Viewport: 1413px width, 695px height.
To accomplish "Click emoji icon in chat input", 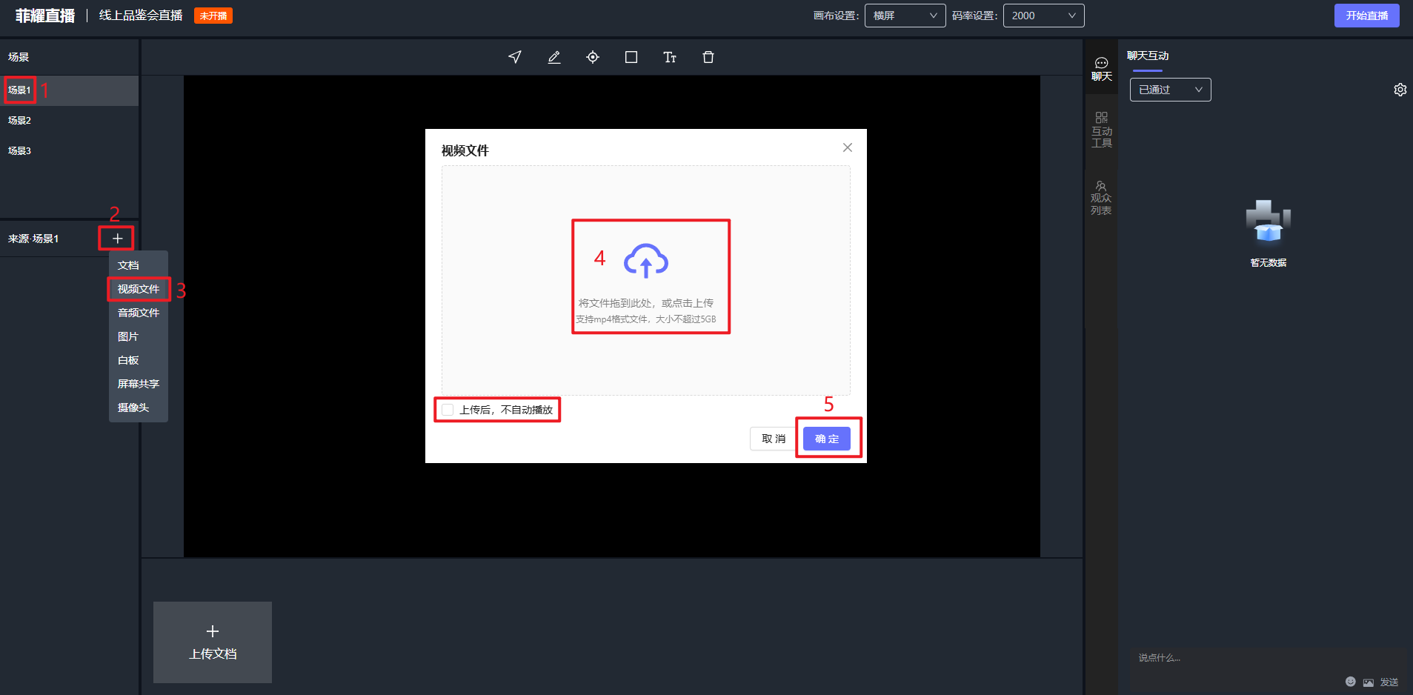I will point(1350,682).
